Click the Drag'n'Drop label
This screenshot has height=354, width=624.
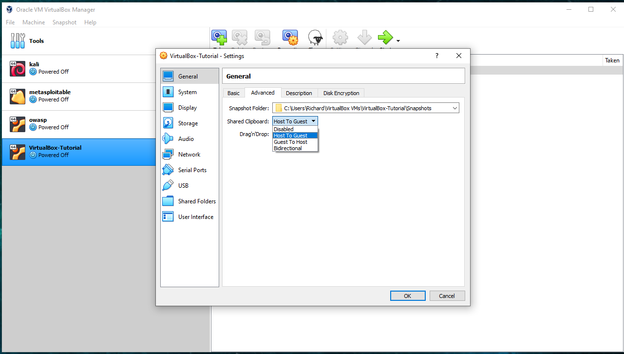click(254, 134)
